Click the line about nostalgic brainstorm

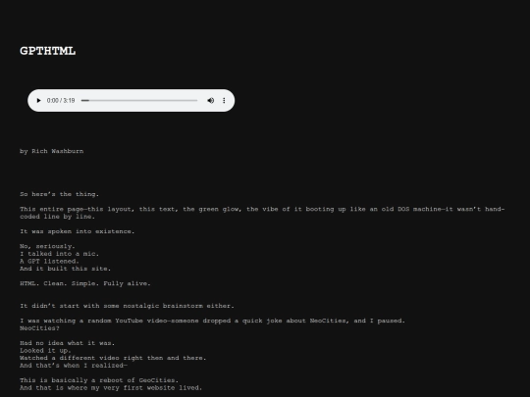click(127, 306)
